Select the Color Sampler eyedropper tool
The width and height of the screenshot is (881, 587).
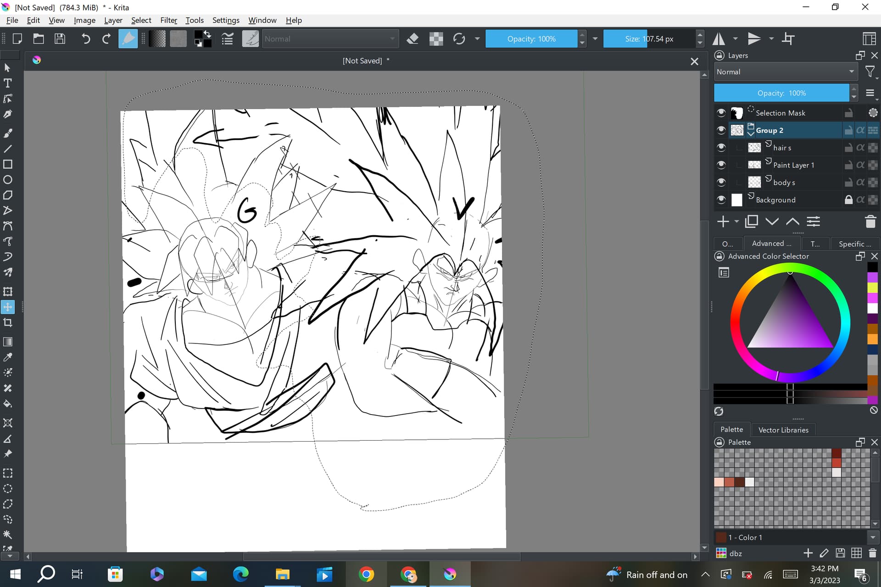(x=8, y=357)
